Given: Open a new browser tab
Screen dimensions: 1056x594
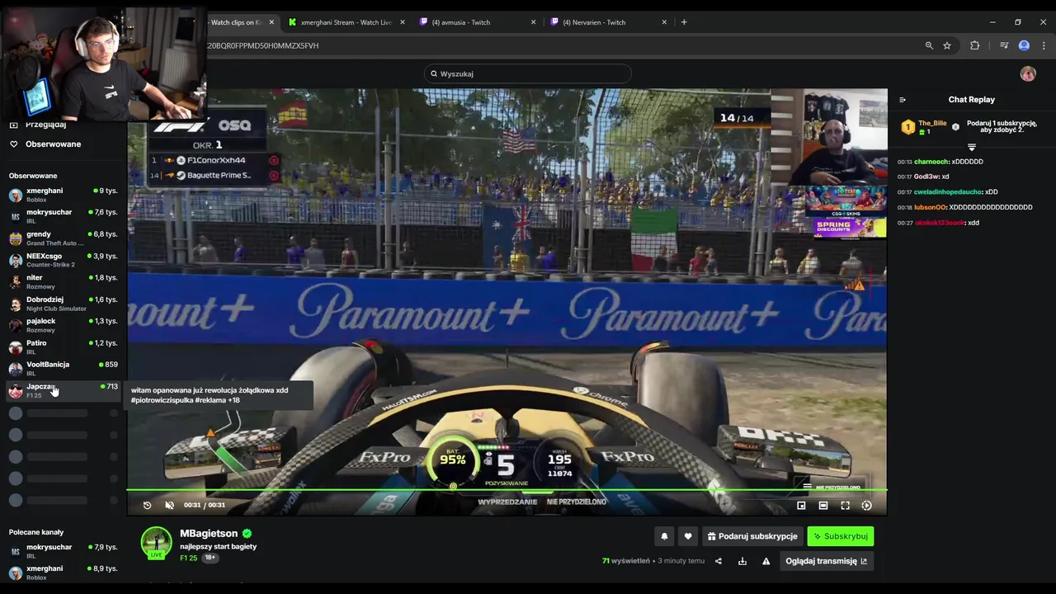Looking at the screenshot, I should tap(684, 22).
